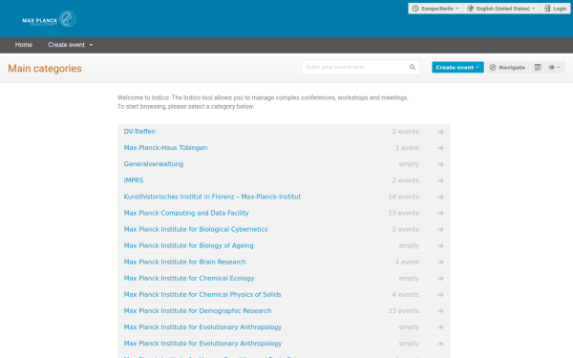The image size is (573, 358).
Task: Open the Create event menu in navbar
Action: pyautogui.click(x=70, y=45)
